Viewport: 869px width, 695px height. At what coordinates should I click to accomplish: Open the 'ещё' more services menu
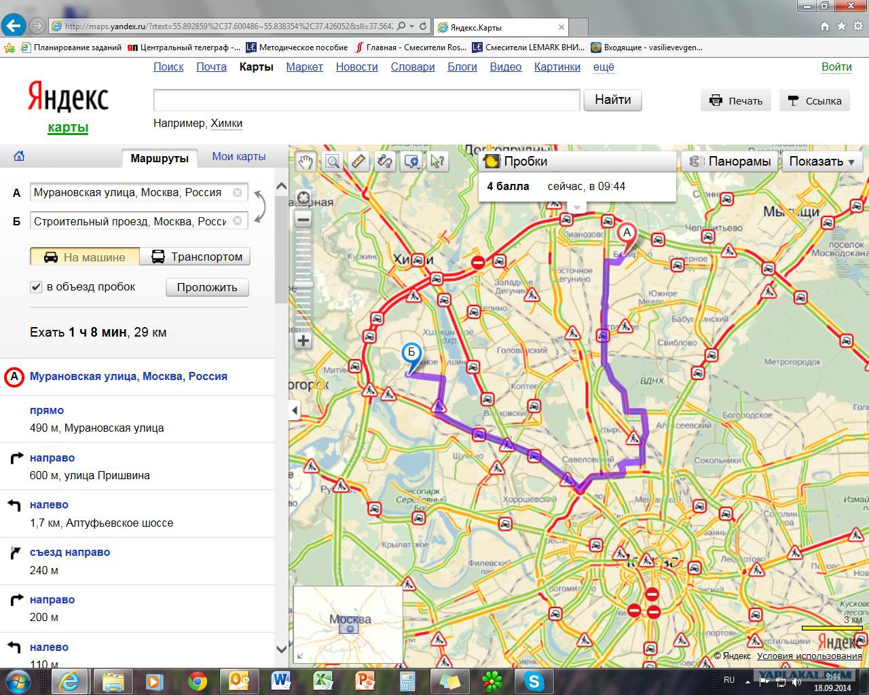coord(604,67)
